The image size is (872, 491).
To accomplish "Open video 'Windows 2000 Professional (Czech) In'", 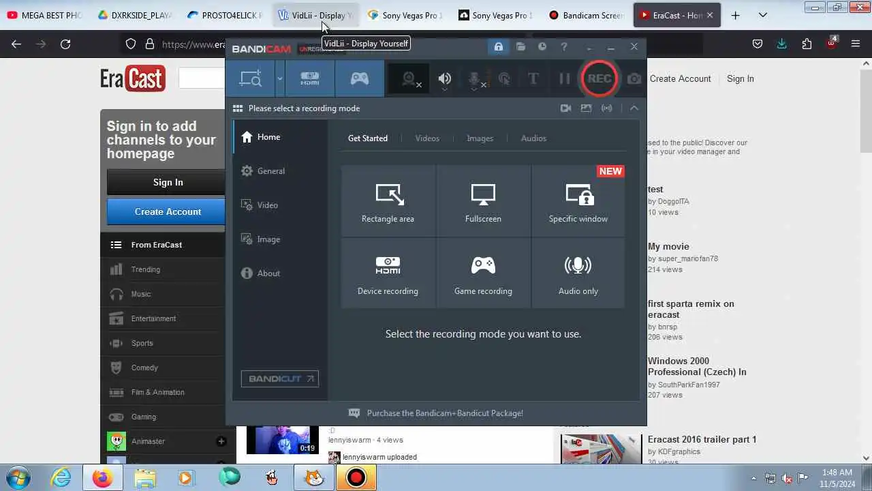I will pyautogui.click(x=697, y=366).
